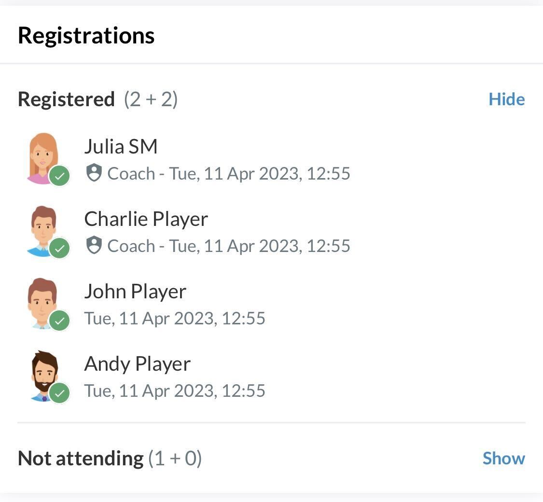The image size is (543, 502).
Task: Open Andy Player's name entry
Action: coord(137,364)
